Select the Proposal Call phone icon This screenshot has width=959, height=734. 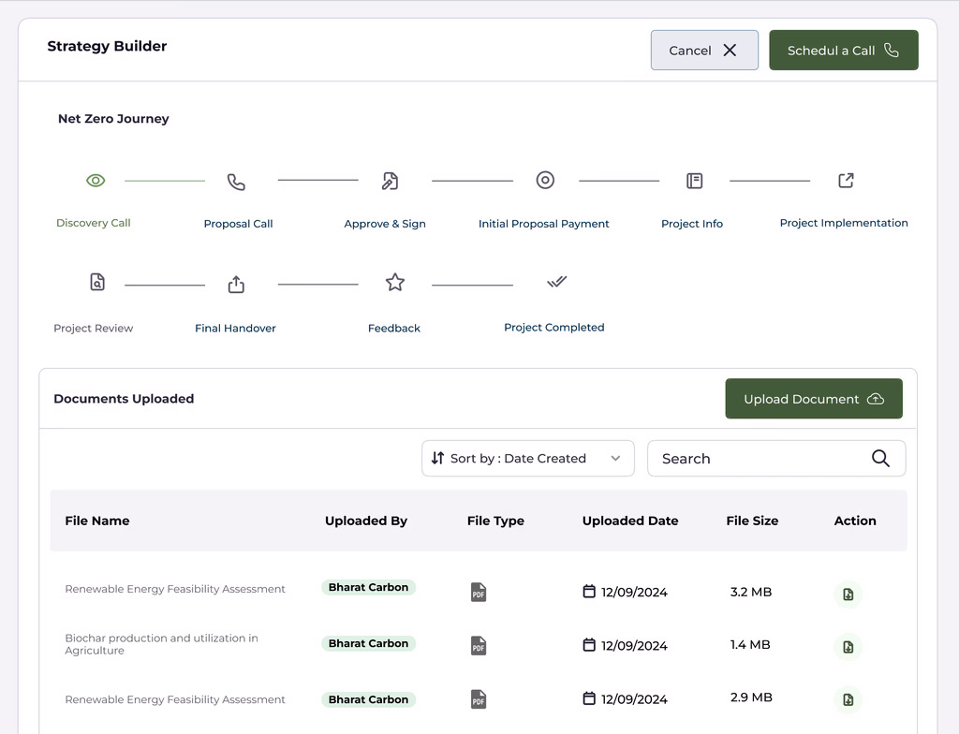[x=236, y=182]
